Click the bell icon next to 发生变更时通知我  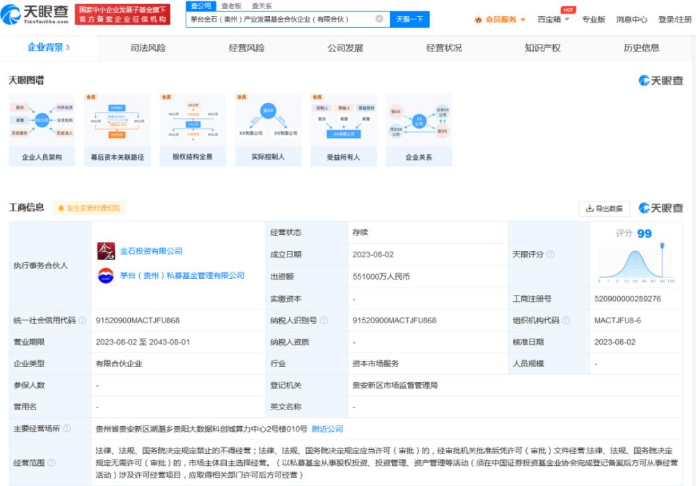point(61,208)
